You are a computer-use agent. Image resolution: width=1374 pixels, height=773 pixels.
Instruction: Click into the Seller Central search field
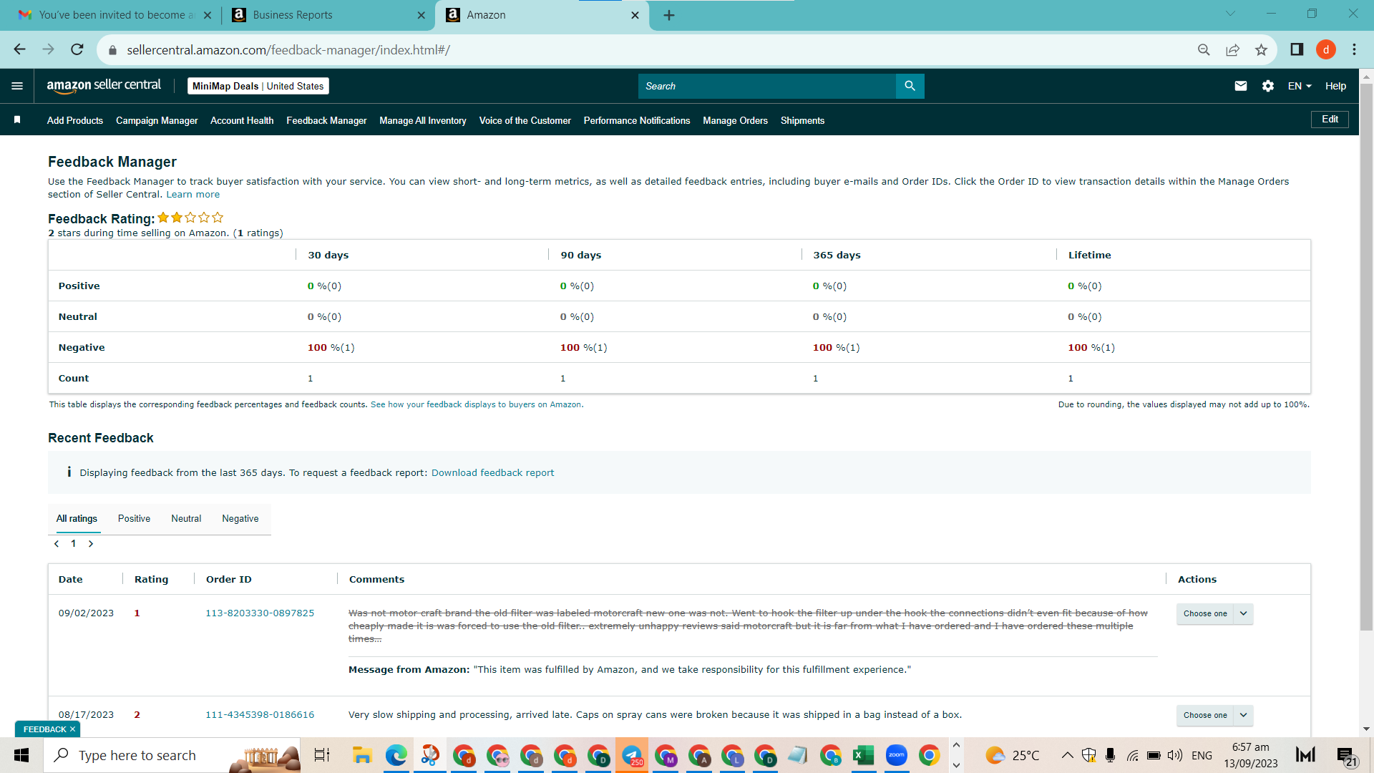pyautogui.click(x=767, y=86)
